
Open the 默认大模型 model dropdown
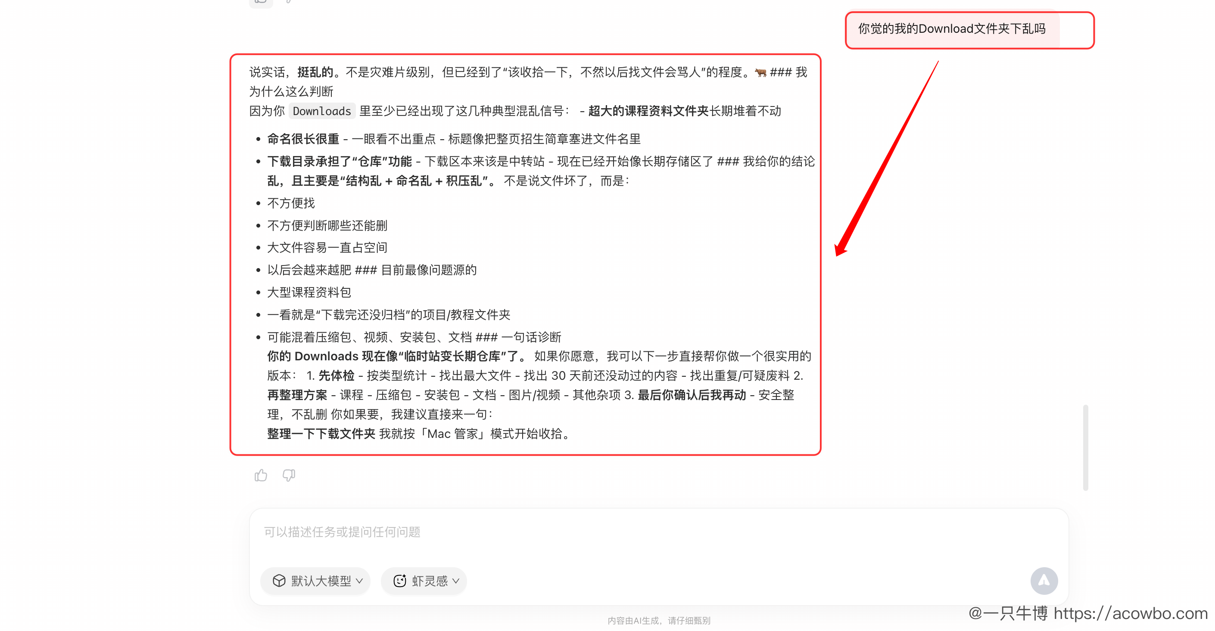click(x=315, y=581)
